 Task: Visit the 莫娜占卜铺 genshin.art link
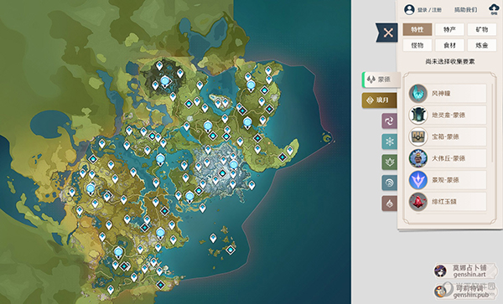point(465,271)
